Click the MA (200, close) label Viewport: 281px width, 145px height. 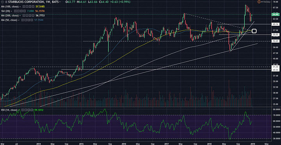[10, 16]
